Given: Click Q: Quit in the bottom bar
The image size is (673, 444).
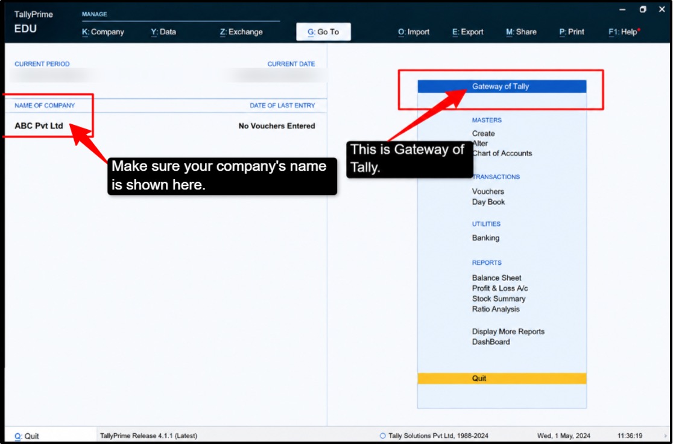Looking at the screenshot, I should coord(27,436).
